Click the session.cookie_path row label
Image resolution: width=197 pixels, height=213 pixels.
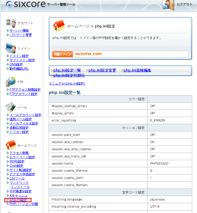pyautogui.click(x=67, y=178)
